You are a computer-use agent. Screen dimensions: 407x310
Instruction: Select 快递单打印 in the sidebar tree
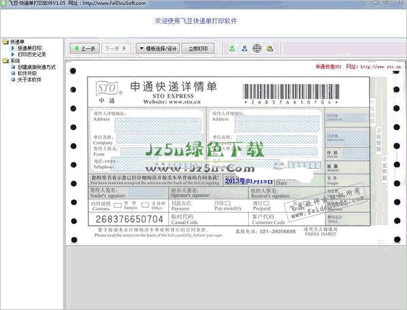pyautogui.click(x=29, y=48)
